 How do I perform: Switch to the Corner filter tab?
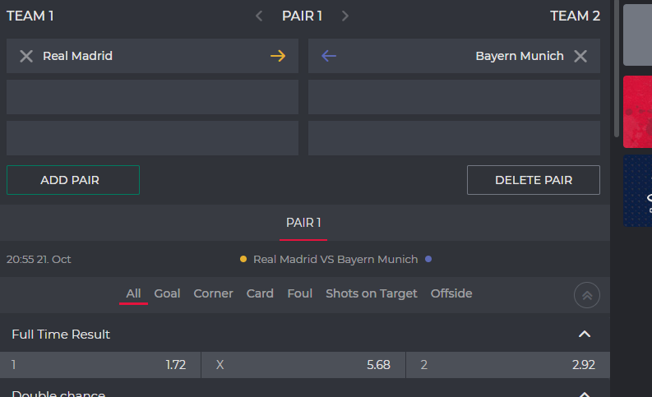tap(213, 293)
